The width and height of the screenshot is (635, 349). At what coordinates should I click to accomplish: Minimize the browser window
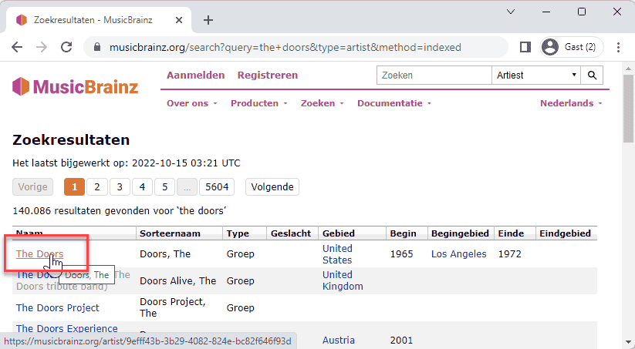[546, 12]
